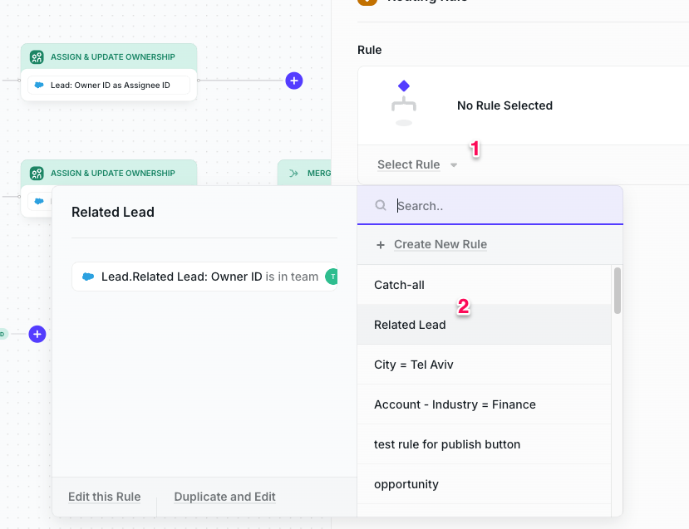This screenshot has height=529, width=689.
Task: Click the Rule section label
Action: pos(370,50)
